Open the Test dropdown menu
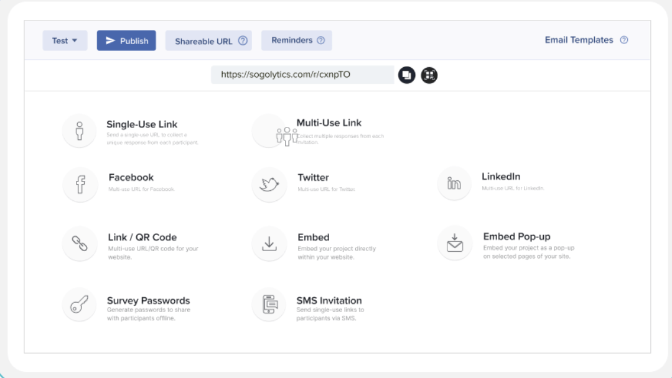The height and width of the screenshot is (378, 672). (65, 40)
